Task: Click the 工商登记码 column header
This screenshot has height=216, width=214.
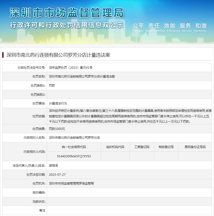Action: point(142,147)
